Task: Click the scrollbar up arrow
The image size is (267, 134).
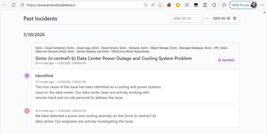Action: [x=264, y=12]
